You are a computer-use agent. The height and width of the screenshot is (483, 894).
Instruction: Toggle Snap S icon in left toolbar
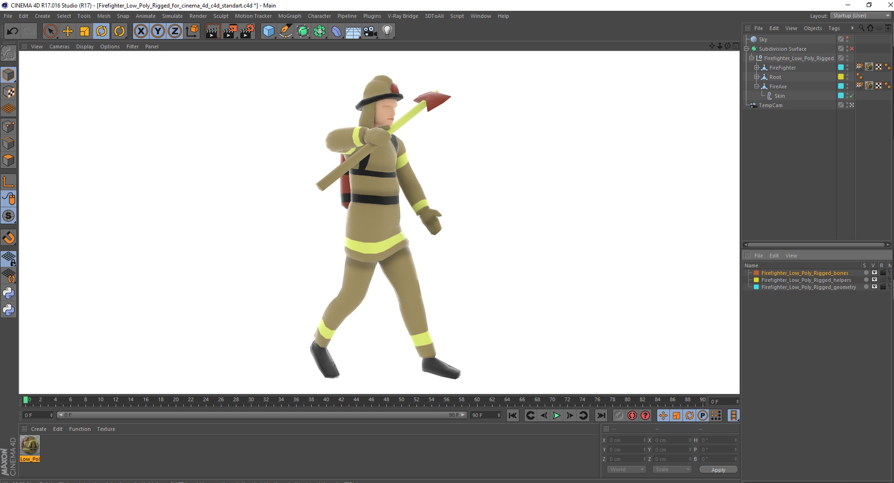[x=8, y=216]
